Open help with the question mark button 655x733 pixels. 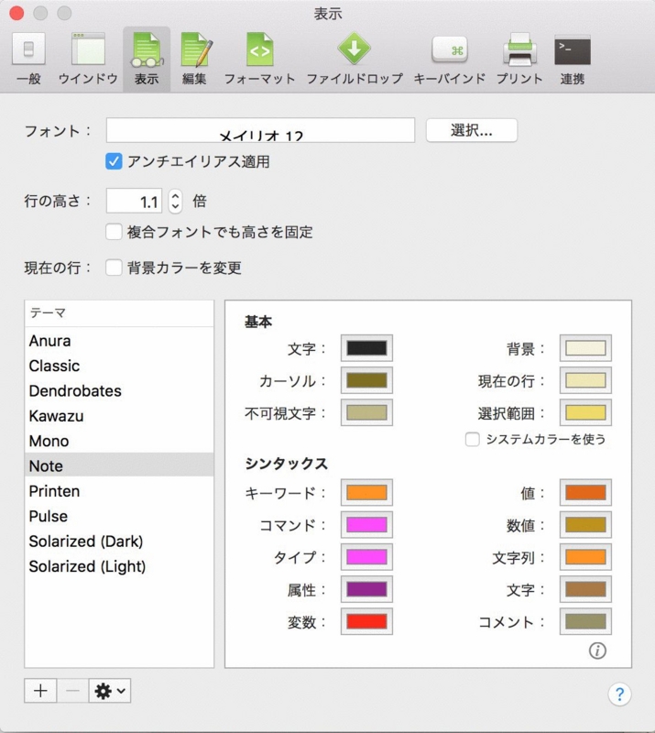[x=619, y=695]
